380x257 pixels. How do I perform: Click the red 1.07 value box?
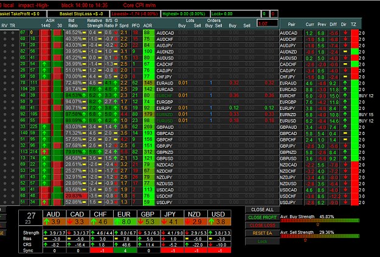coord(268,24)
